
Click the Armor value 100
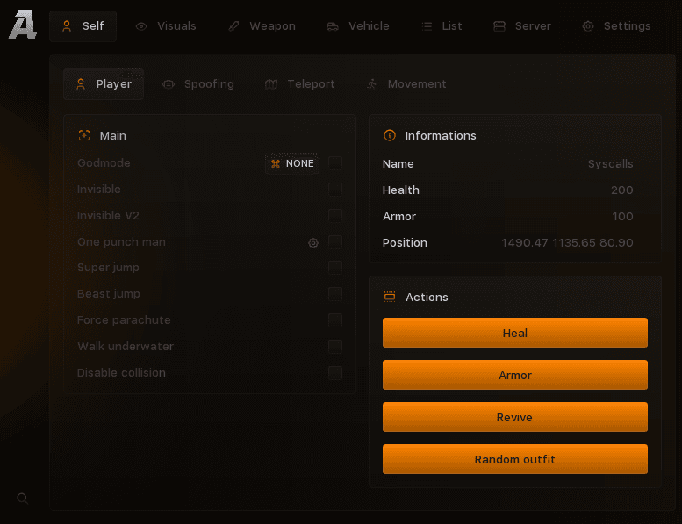(622, 217)
